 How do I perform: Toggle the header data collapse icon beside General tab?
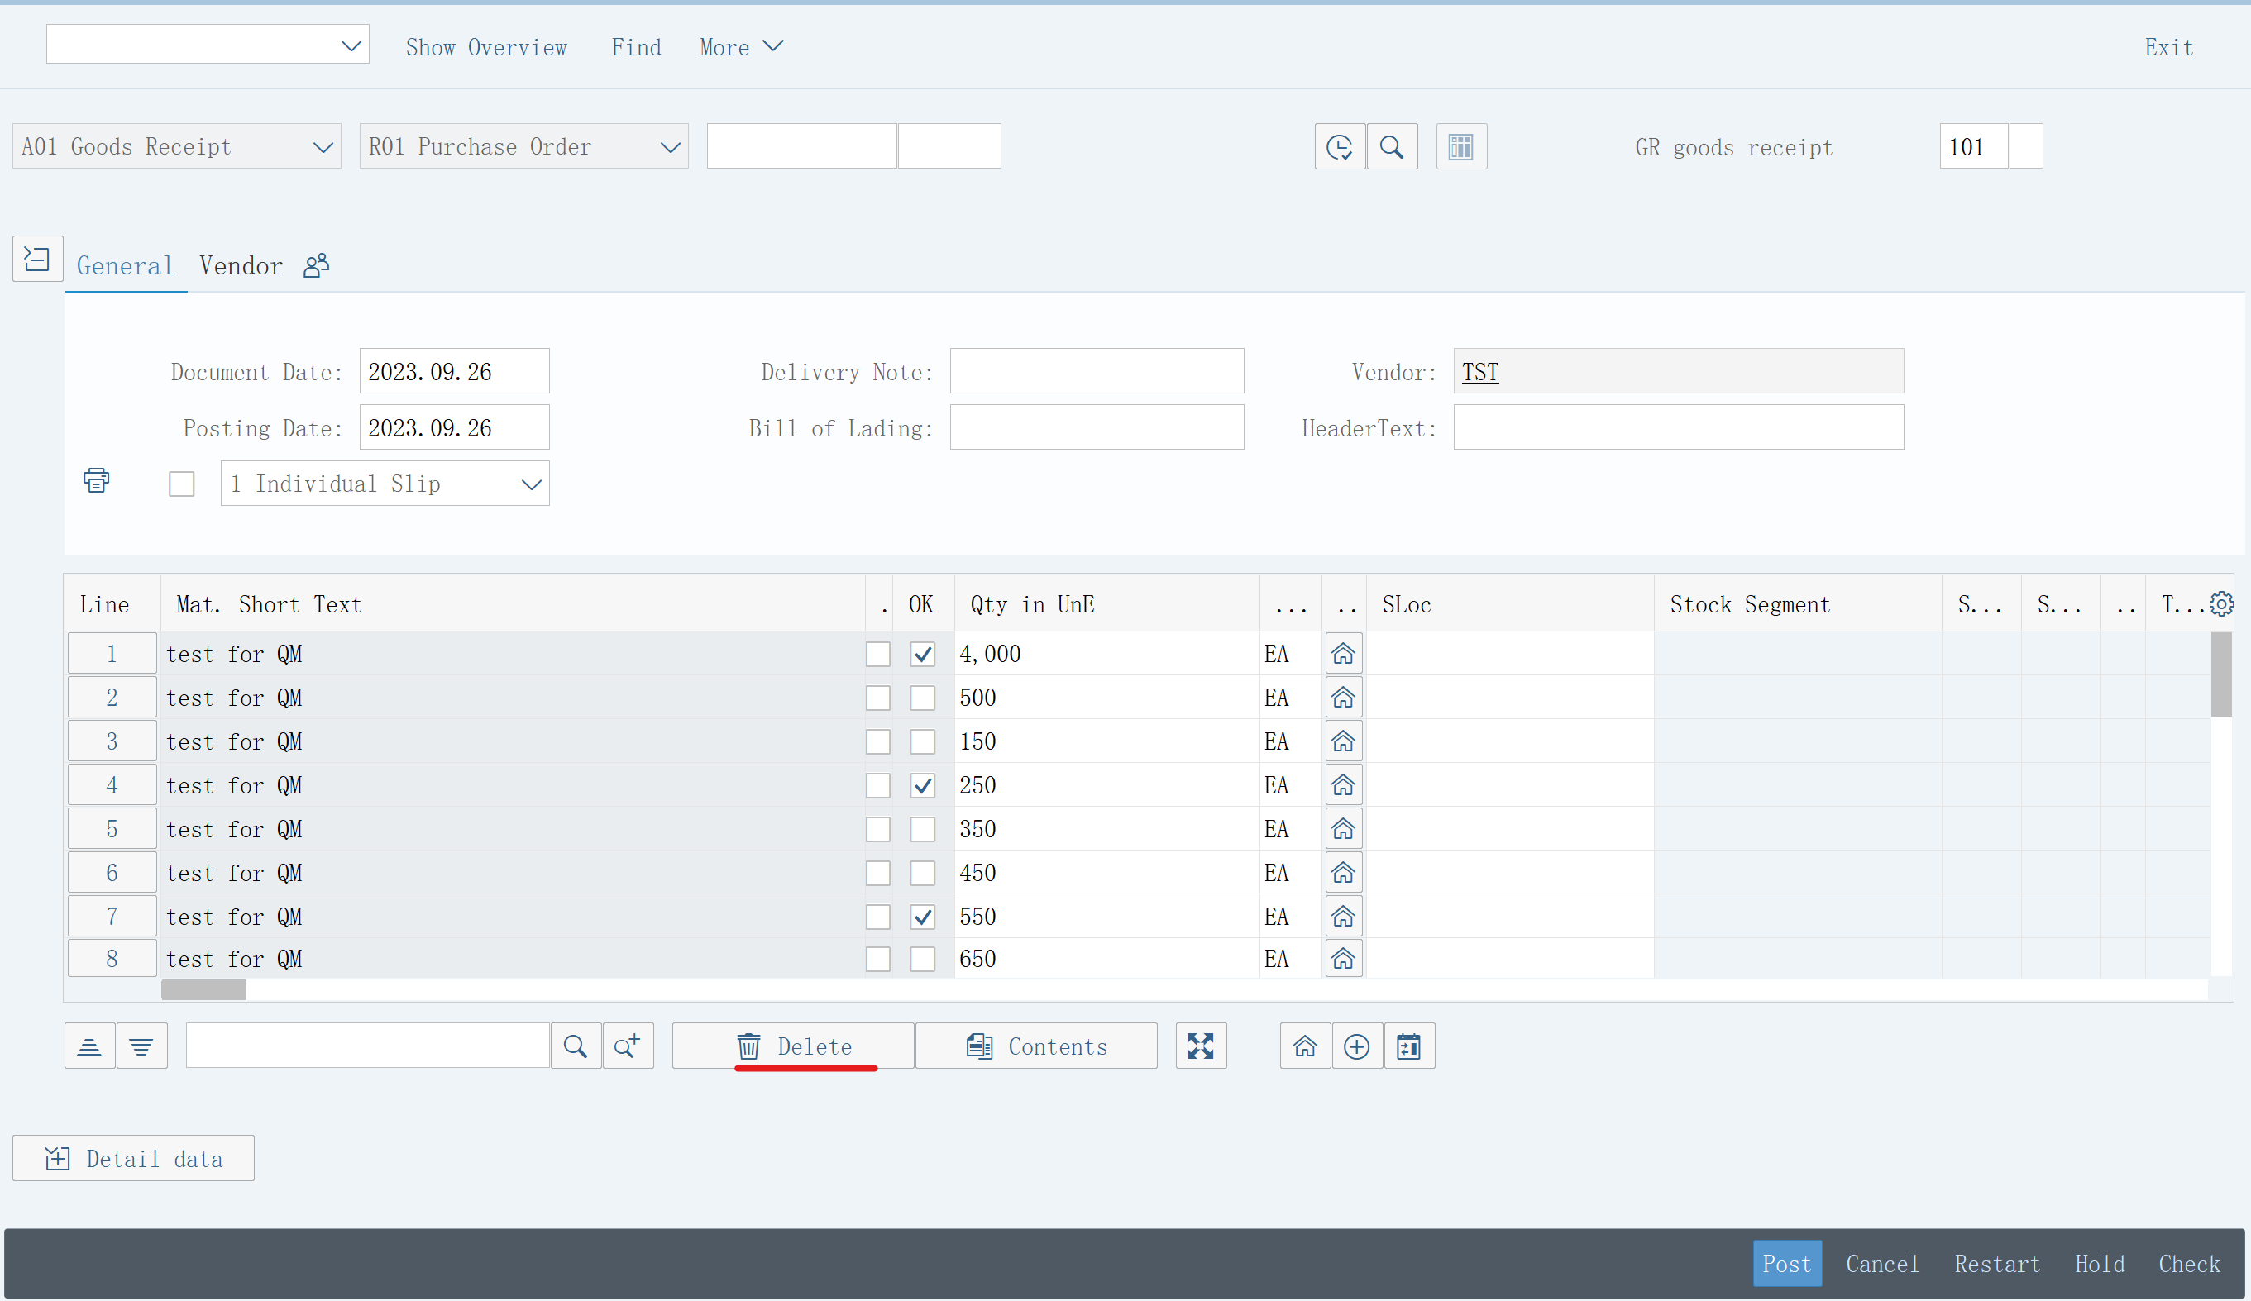point(37,259)
